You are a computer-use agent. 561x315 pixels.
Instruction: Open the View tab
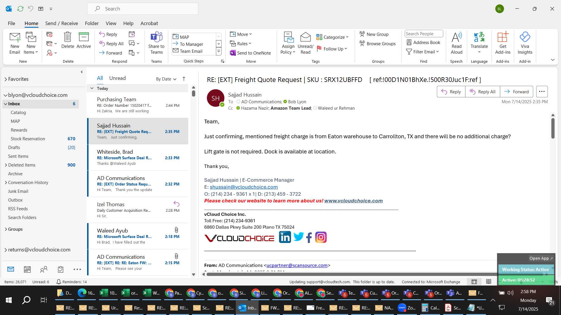tap(111, 23)
